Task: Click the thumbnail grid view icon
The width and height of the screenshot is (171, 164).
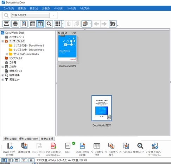Action: (58, 24)
